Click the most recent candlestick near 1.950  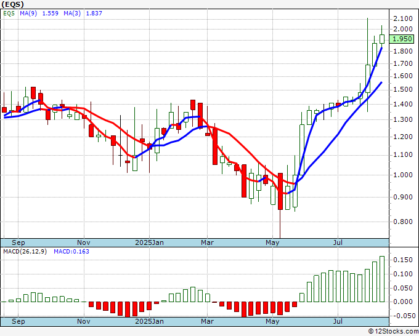click(382, 39)
